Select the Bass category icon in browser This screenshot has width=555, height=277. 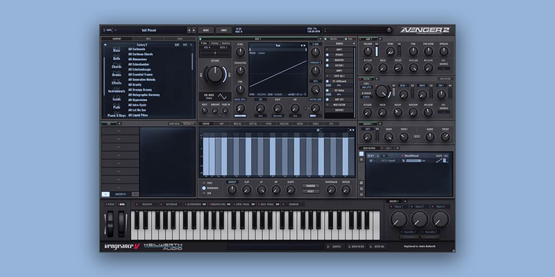click(116, 50)
